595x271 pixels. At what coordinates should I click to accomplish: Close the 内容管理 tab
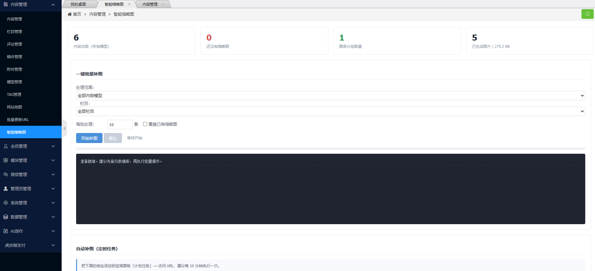point(163,4)
